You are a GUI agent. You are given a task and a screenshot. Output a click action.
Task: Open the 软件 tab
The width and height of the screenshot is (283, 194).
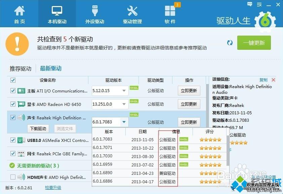[x=170, y=14]
